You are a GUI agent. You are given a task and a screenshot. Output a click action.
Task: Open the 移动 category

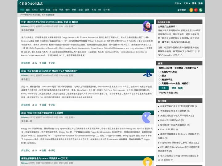point(55,10)
